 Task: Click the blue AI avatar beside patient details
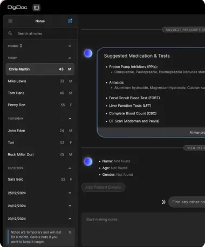coord(88,161)
